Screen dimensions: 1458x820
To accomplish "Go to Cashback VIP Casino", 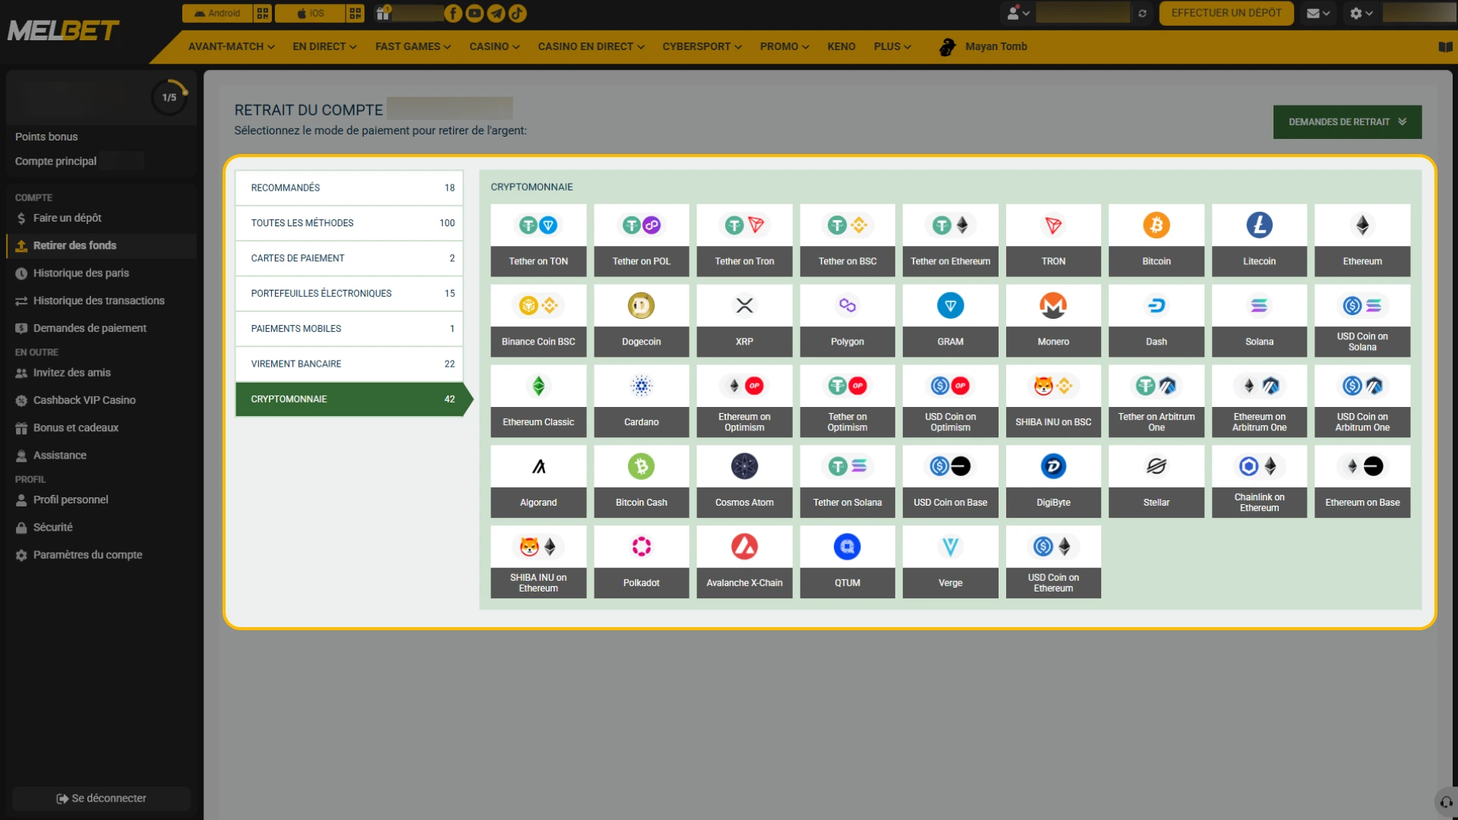I will pos(84,400).
